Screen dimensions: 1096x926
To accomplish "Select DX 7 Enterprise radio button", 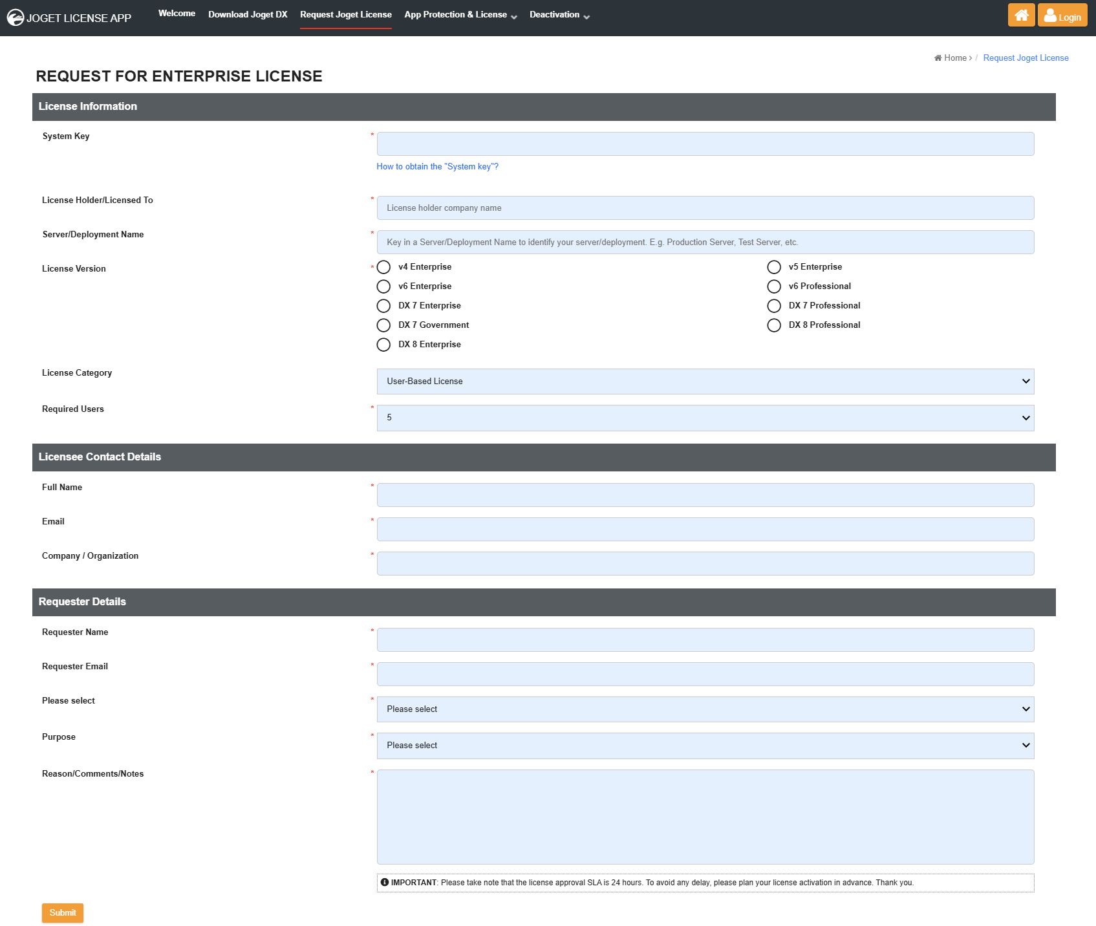I will [383, 306].
